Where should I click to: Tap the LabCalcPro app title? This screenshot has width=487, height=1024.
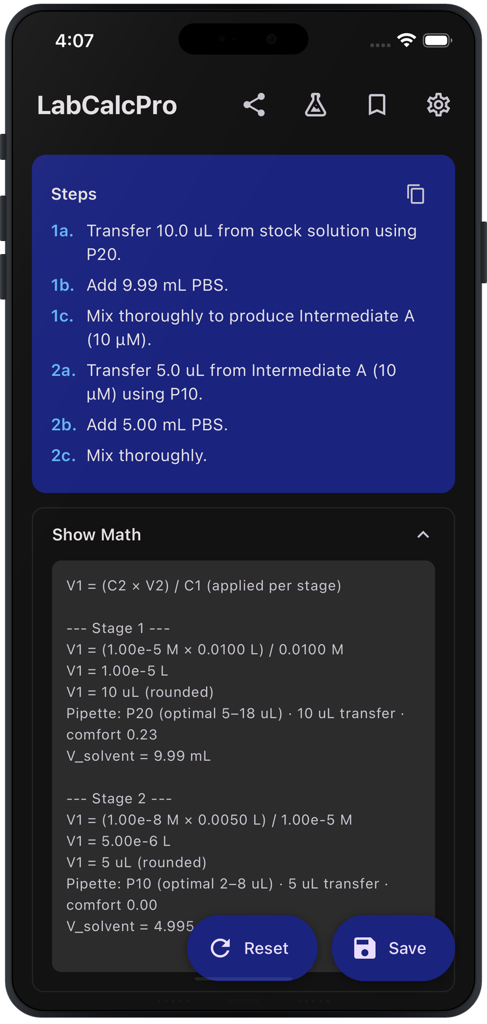coord(108,105)
